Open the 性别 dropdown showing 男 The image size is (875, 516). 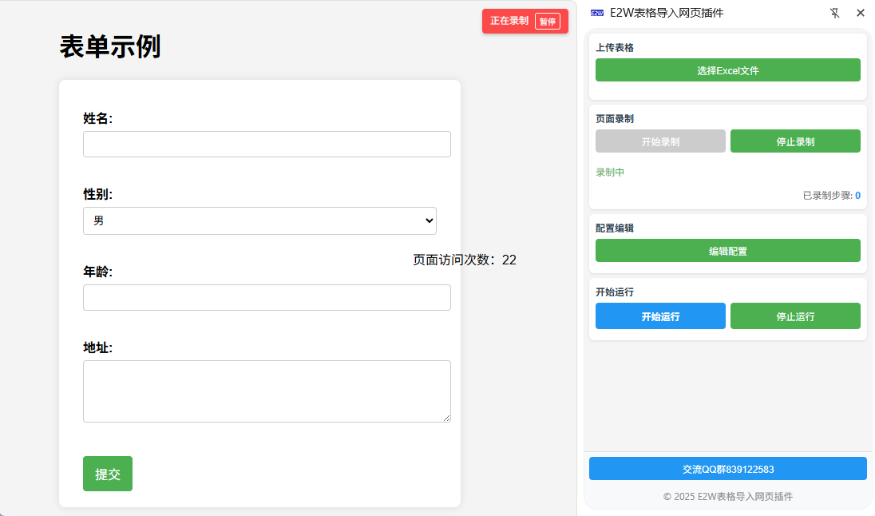click(x=259, y=220)
